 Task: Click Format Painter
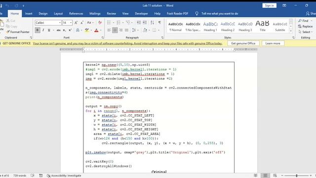[18, 32]
